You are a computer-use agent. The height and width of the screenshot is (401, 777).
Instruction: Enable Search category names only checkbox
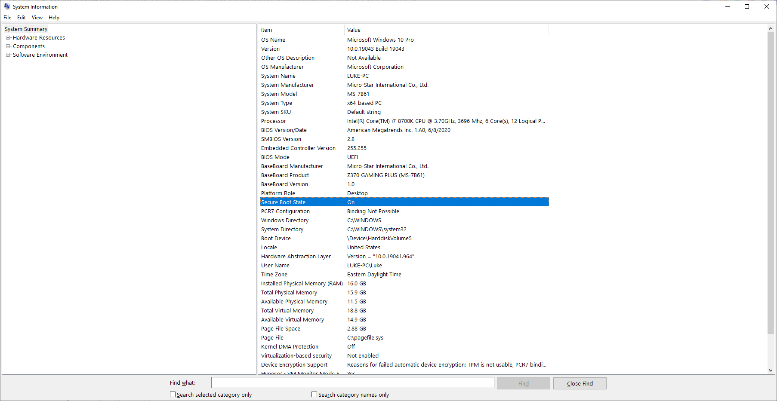(314, 395)
